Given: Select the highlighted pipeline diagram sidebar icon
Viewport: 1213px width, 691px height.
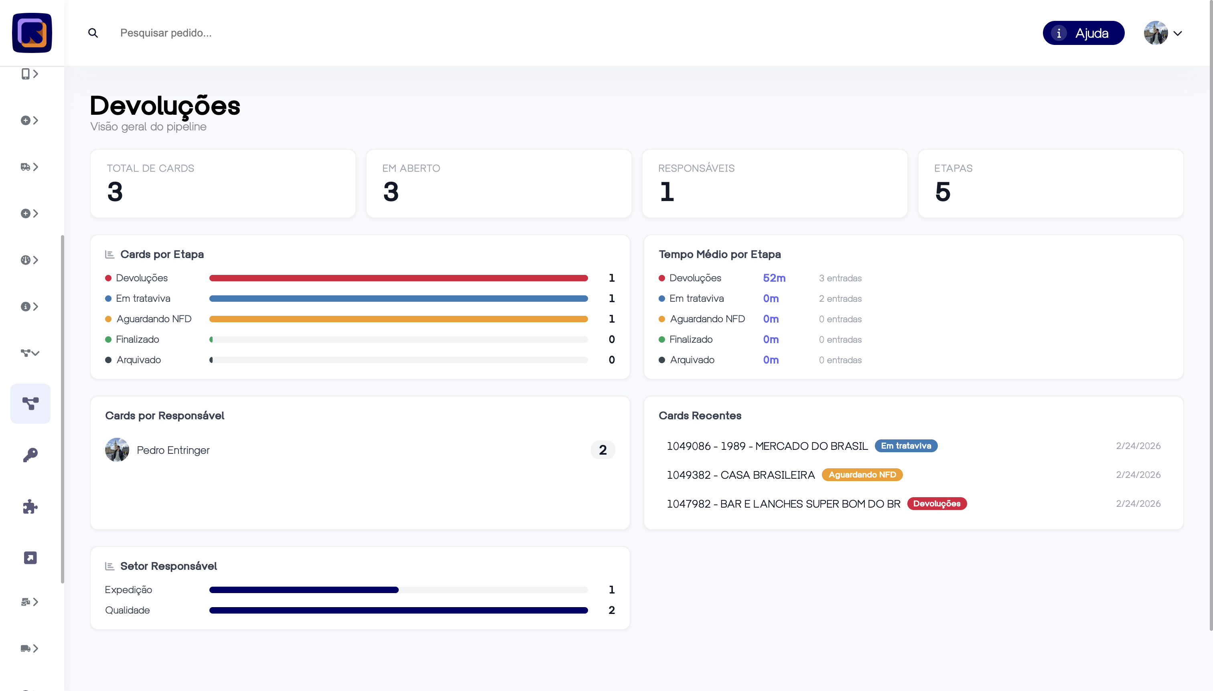Looking at the screenshot, I should tap(30, 403).
